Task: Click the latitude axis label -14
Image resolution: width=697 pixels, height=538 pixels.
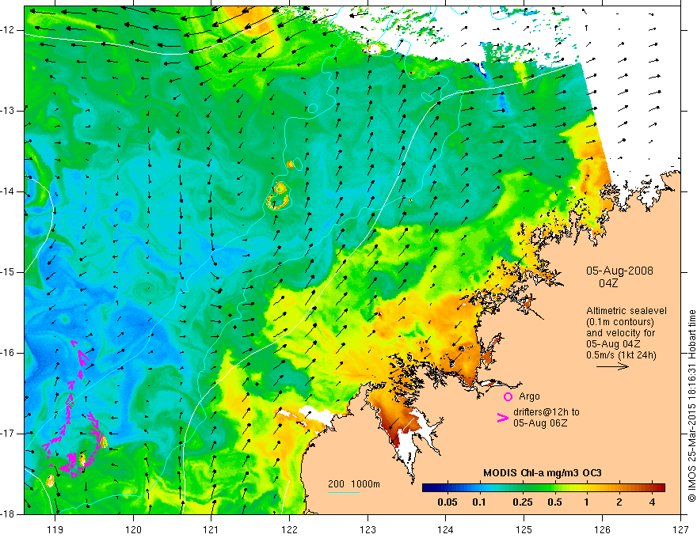Action: click(x=9, y=191)
